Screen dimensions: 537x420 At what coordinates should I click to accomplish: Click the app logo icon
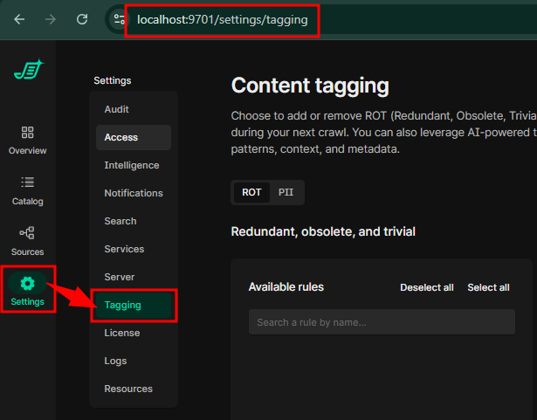[x=28, y=71]
